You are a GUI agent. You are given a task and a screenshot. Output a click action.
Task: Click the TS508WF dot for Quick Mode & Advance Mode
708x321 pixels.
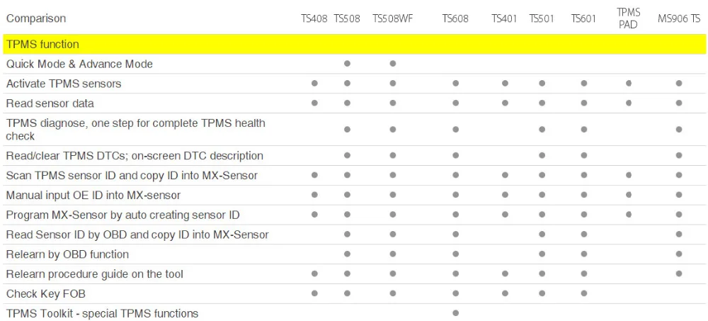(x=393, y=64)
